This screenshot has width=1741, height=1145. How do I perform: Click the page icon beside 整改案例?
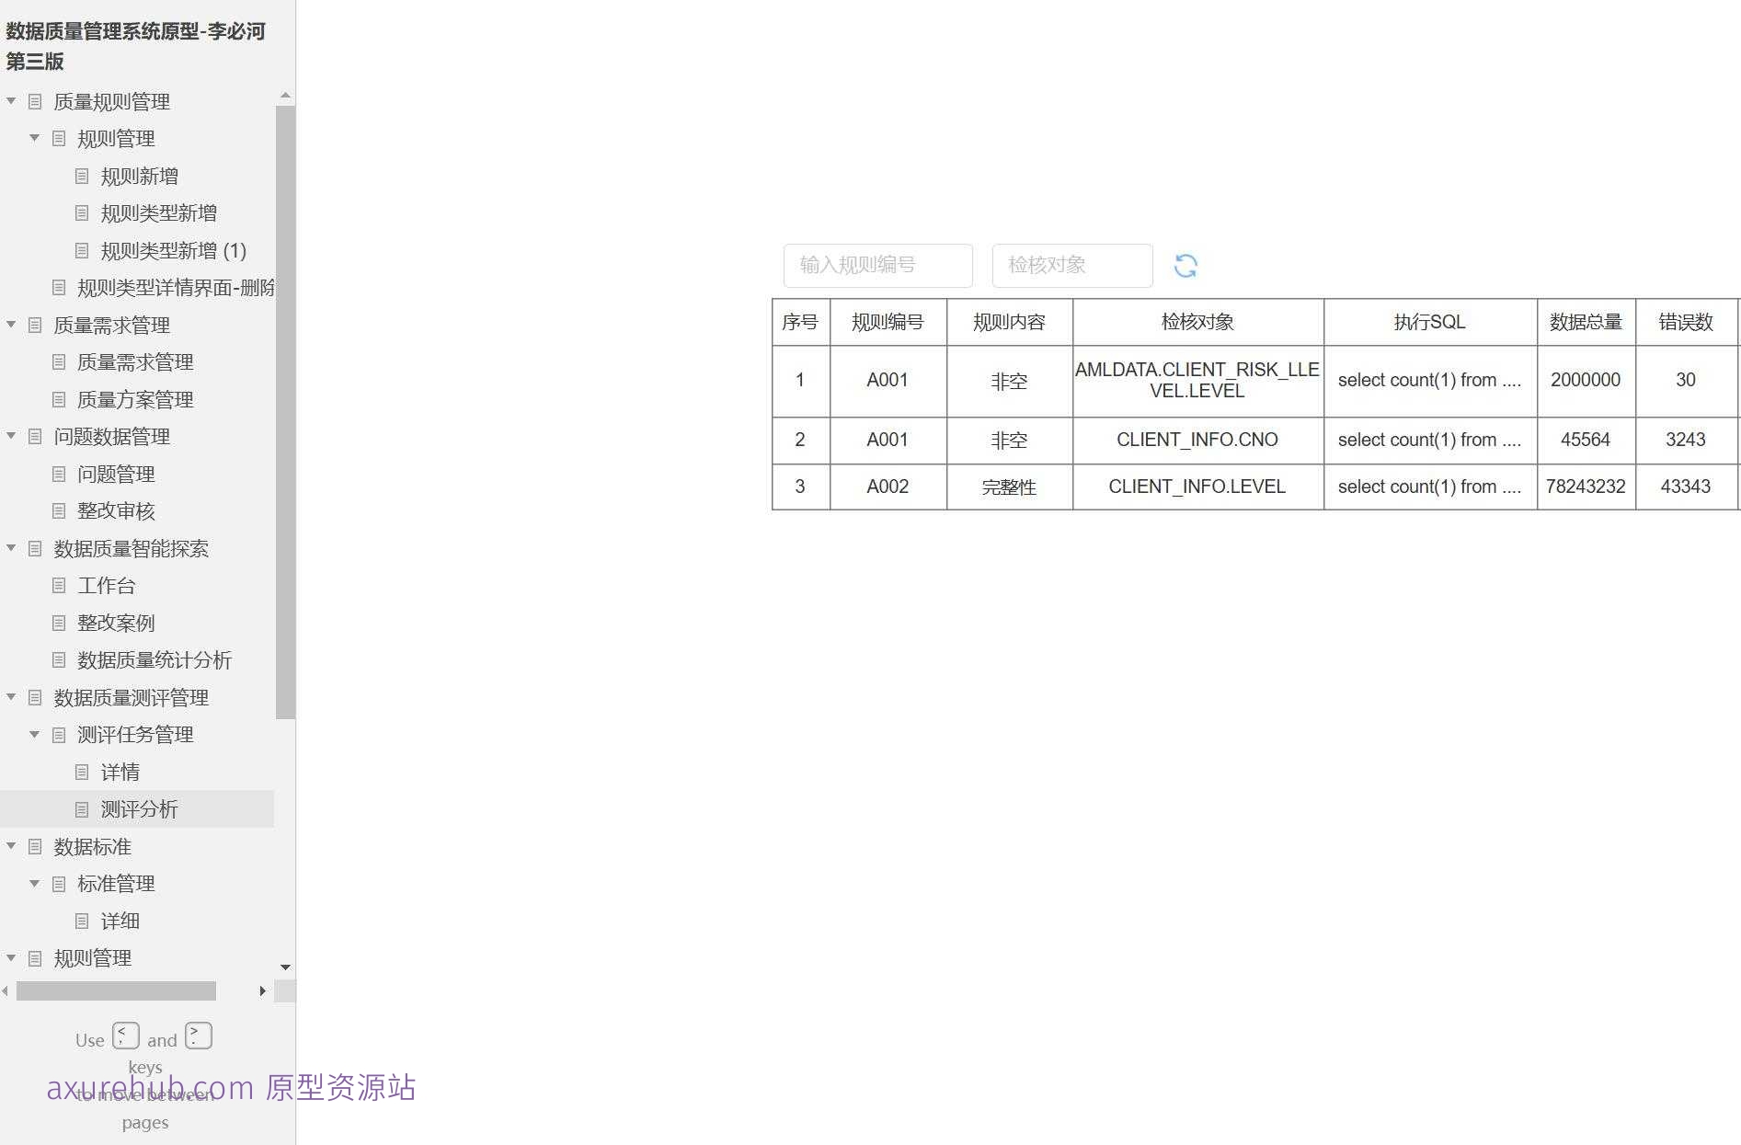tap(58, 623)
